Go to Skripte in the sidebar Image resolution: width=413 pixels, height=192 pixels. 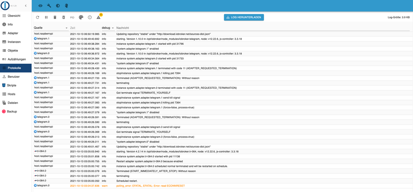[16, 85]
